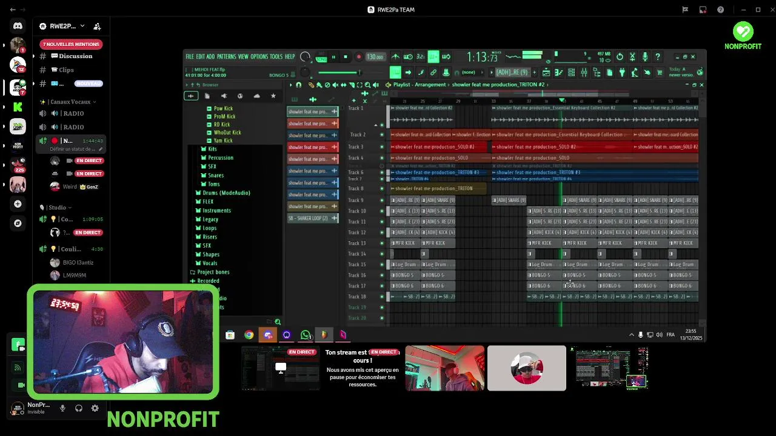Open the HELP menu in FL Studio
The height and width of the screenshot is (436, 776).
pyautogui.click(x=290, y=56)
